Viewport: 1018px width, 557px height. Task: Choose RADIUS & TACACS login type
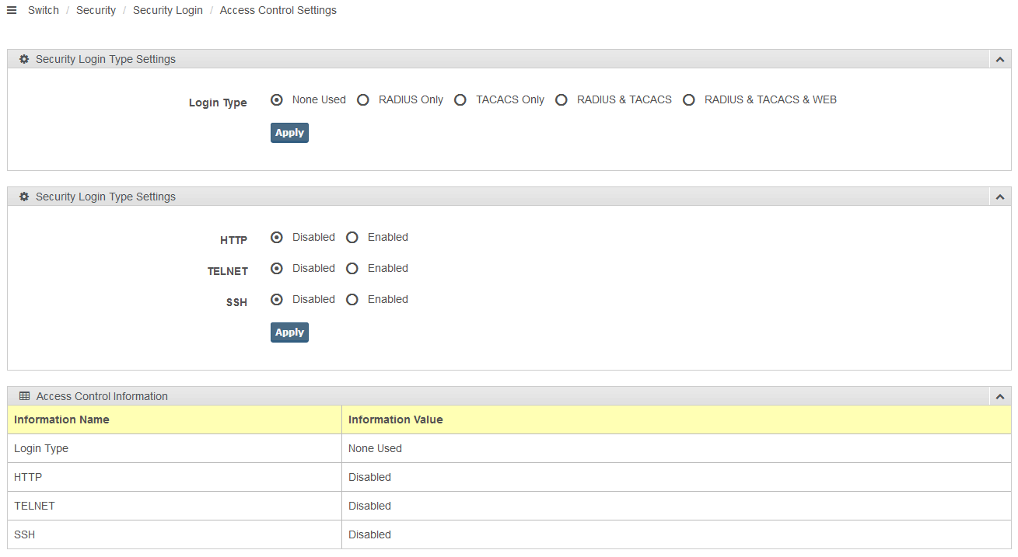(561, 100)
